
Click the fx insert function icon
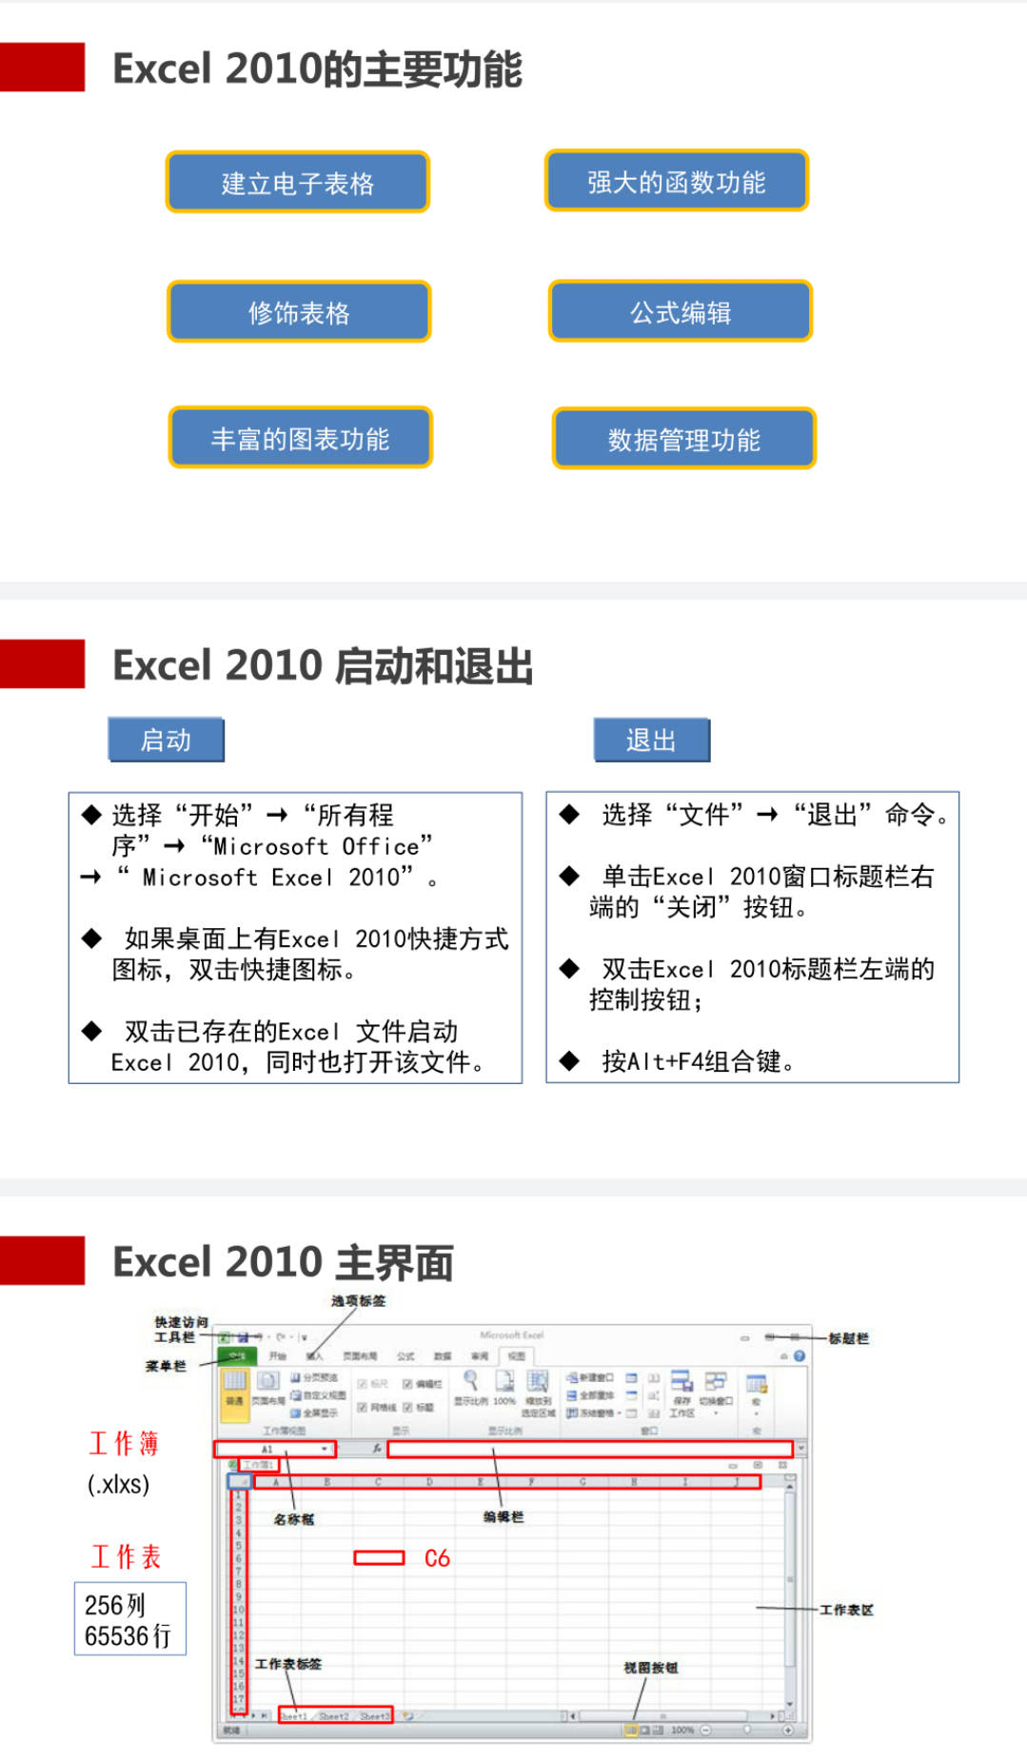[x=377, y=1449]
